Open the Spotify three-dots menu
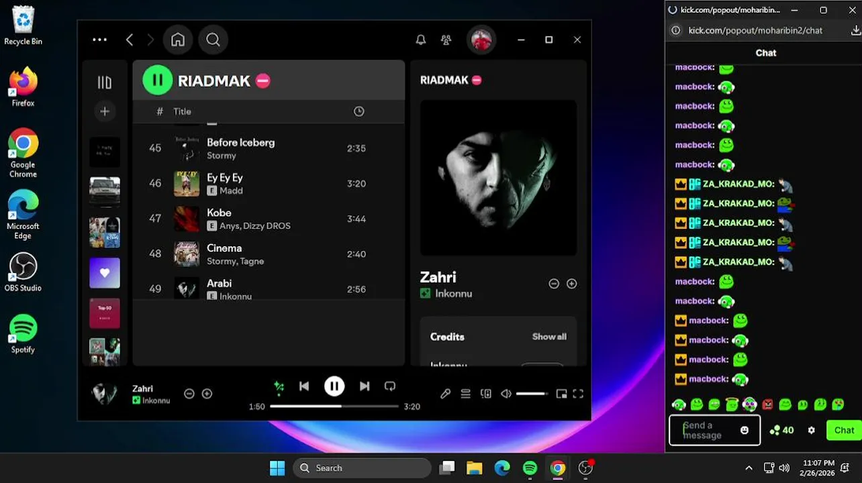Viewport: 862px width, 483px height. click(99, 40)
